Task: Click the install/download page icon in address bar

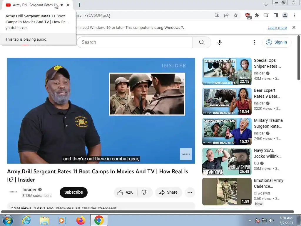Action: coord(217,15)
